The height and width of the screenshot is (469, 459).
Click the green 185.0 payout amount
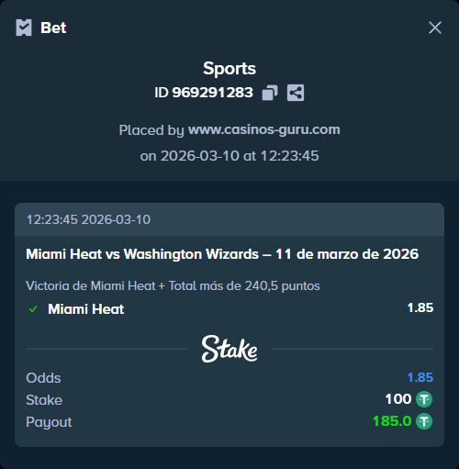392,421
